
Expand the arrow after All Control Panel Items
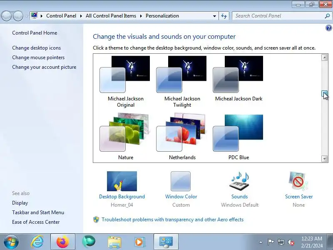click(x=141, y=16)
